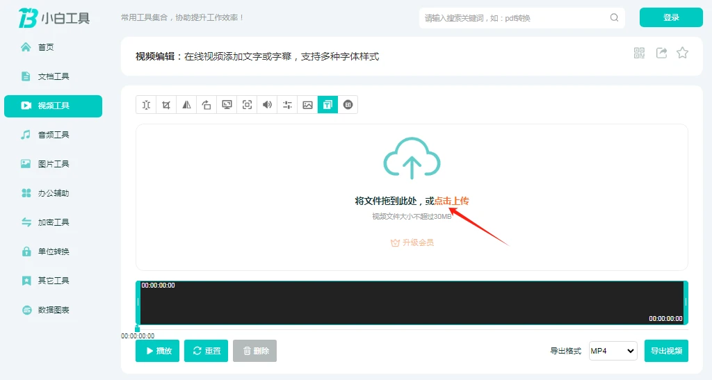This screenshot has width=712, height=380.
Task: Select the active add text tool
Action: (328, 105)
